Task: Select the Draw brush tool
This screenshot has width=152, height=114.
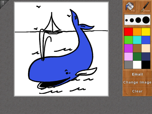Action: pyautogui.click(x=145, y=7)
